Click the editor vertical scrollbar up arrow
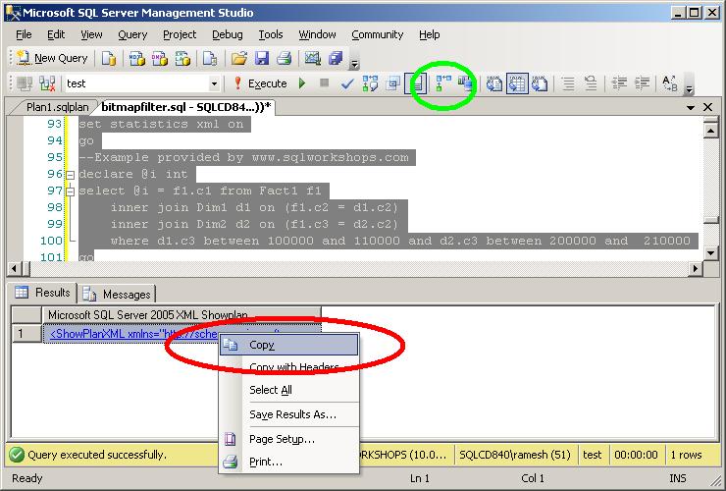The height and width of the screenshot is (491, 726). 710,131
